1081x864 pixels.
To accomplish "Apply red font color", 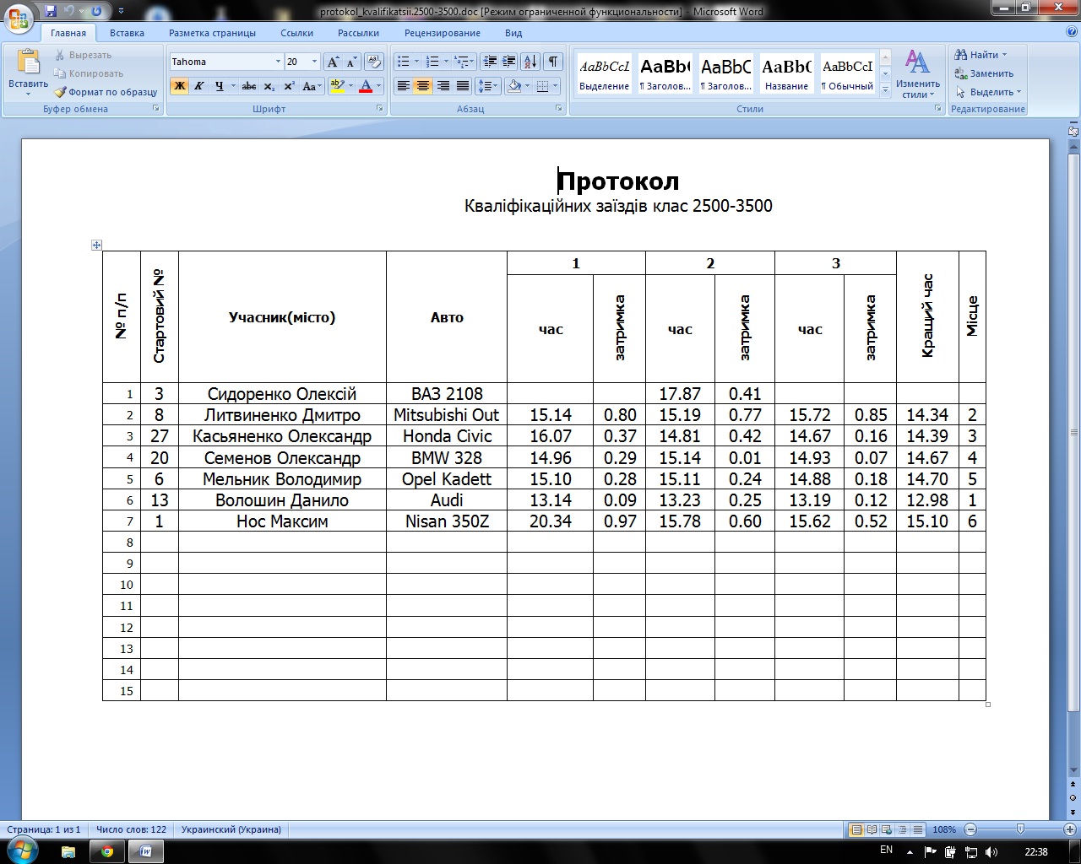I will (366, 86).
